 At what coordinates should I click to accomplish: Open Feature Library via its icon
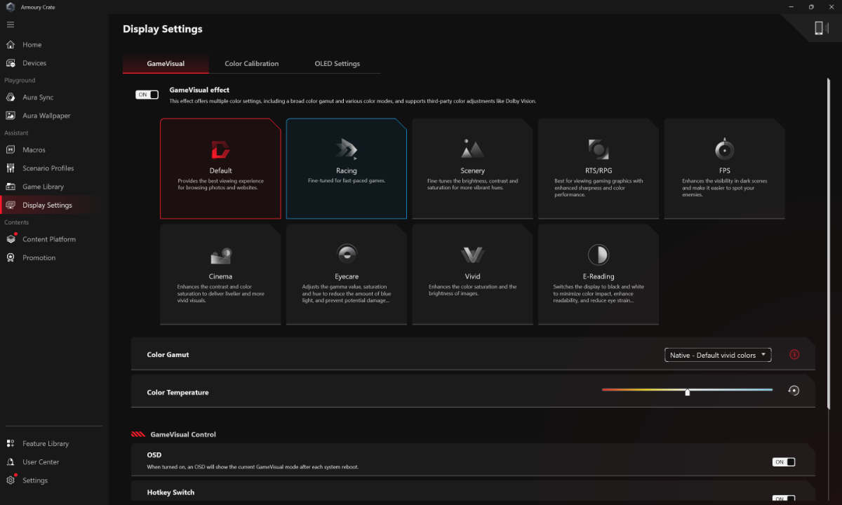click(11, 443)
